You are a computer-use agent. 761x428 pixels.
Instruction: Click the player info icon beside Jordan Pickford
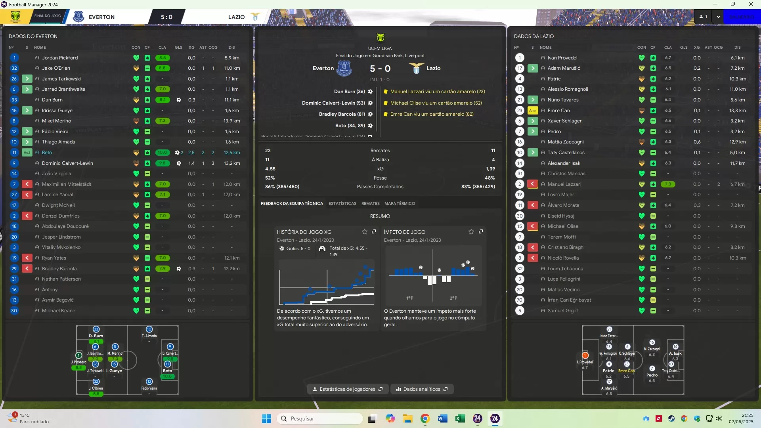click(37, 58)
